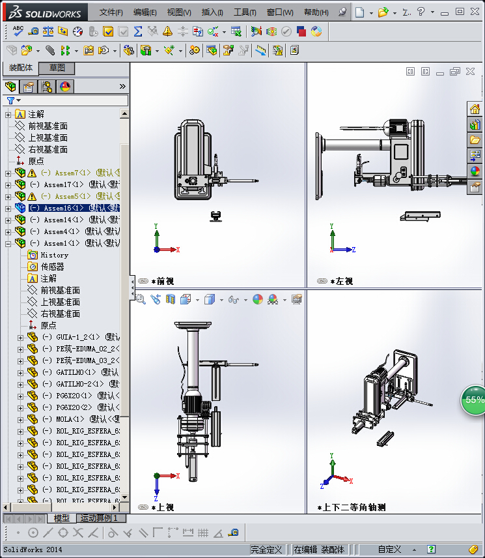Expand more FeatureManager tabs chevron
Screen dimensions: 485x558
pos(122,87)
